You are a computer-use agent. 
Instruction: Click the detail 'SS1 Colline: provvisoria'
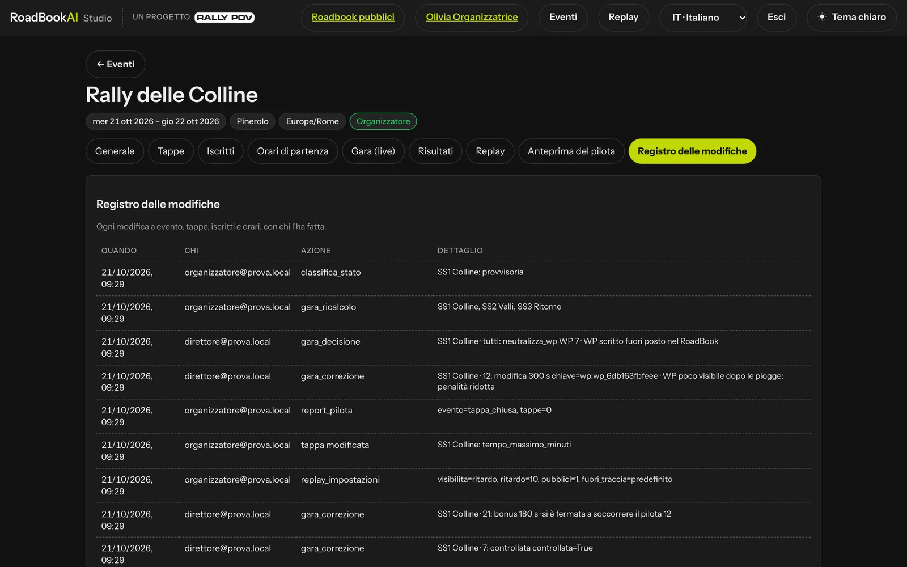[481, 272]
